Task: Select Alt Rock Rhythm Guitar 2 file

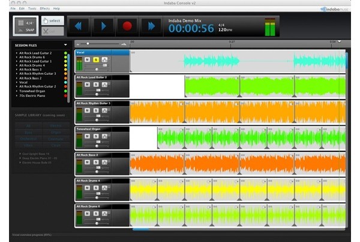Action: 37,86
